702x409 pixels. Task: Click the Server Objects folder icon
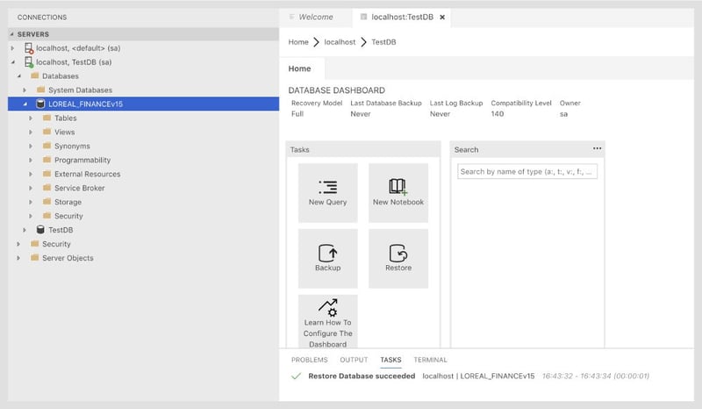click(x=34, y=257)
